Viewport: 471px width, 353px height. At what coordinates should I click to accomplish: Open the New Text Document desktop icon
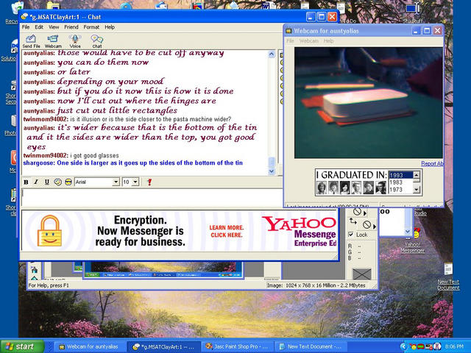coord(448,277)
